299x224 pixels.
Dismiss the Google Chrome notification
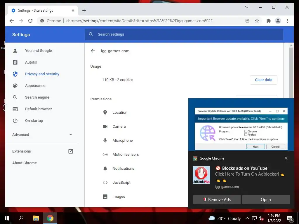(x=286, y=158)
